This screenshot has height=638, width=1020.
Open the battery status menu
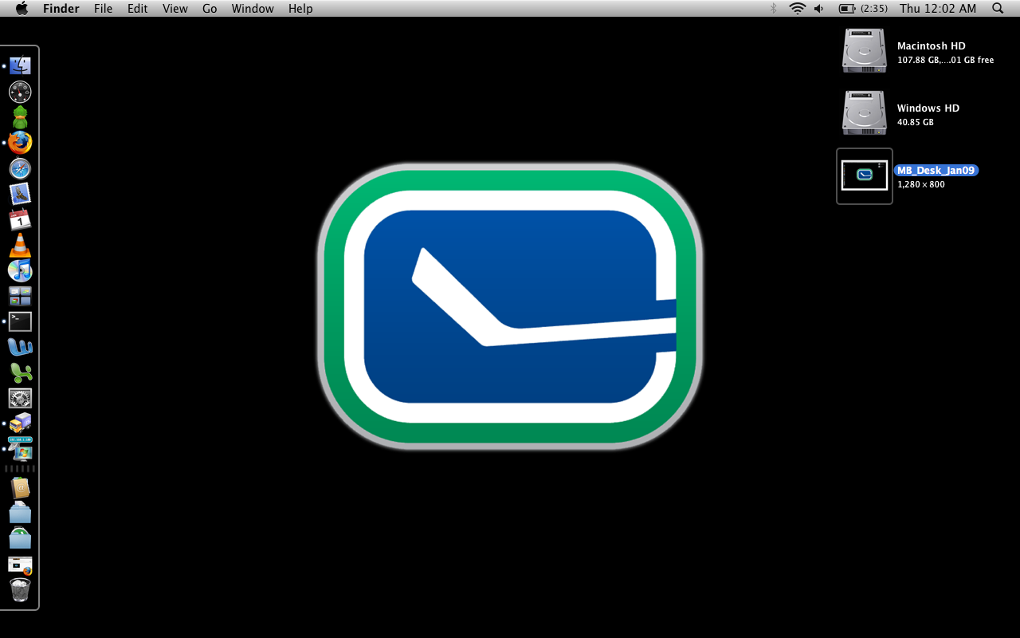point(863,8)
